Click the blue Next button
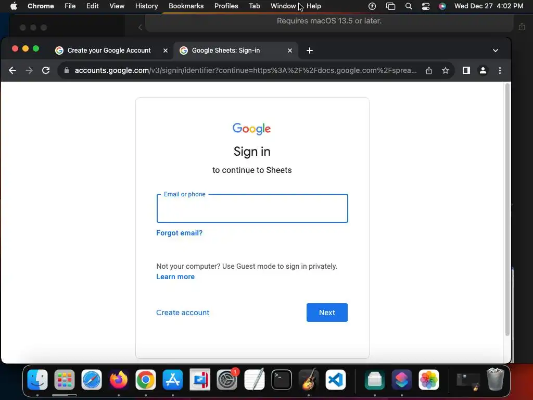The image size is (533, 400). point(327,312)
